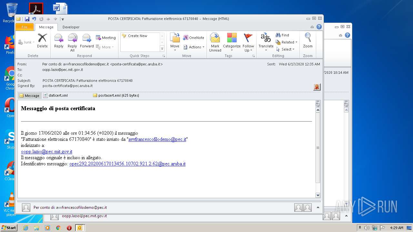This screenshot has height=232, width=413.
Task: Mark the message as Unread
Action: (x=215, y=42)
